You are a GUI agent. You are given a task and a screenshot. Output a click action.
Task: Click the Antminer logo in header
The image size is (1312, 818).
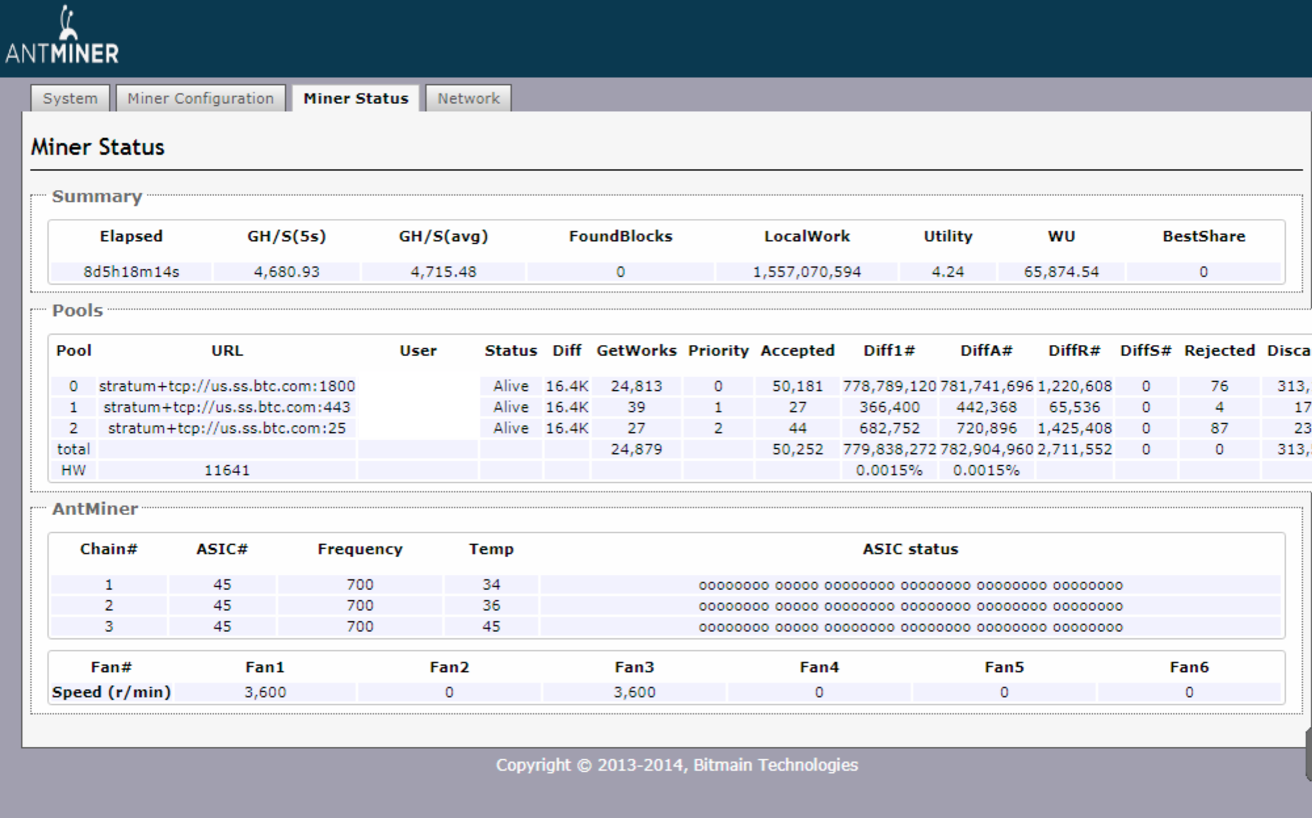(62, 36)
